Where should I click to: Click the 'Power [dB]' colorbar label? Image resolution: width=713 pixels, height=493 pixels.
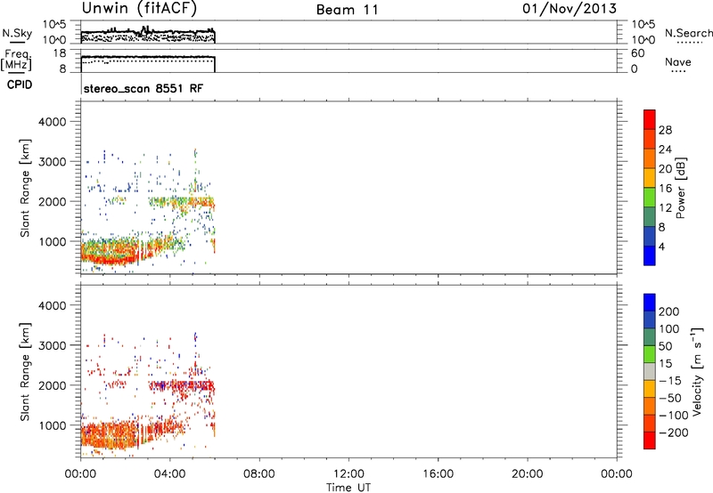[681, 188]
